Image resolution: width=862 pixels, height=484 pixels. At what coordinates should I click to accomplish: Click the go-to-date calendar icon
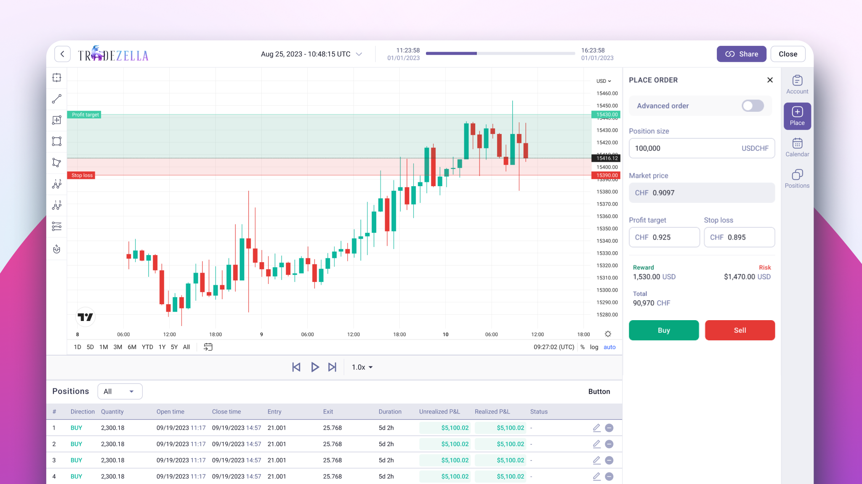[208, 347]
